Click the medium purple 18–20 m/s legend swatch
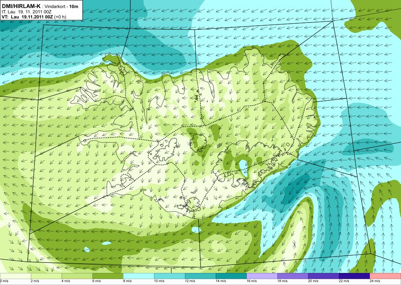 click(x=293, y=276)
